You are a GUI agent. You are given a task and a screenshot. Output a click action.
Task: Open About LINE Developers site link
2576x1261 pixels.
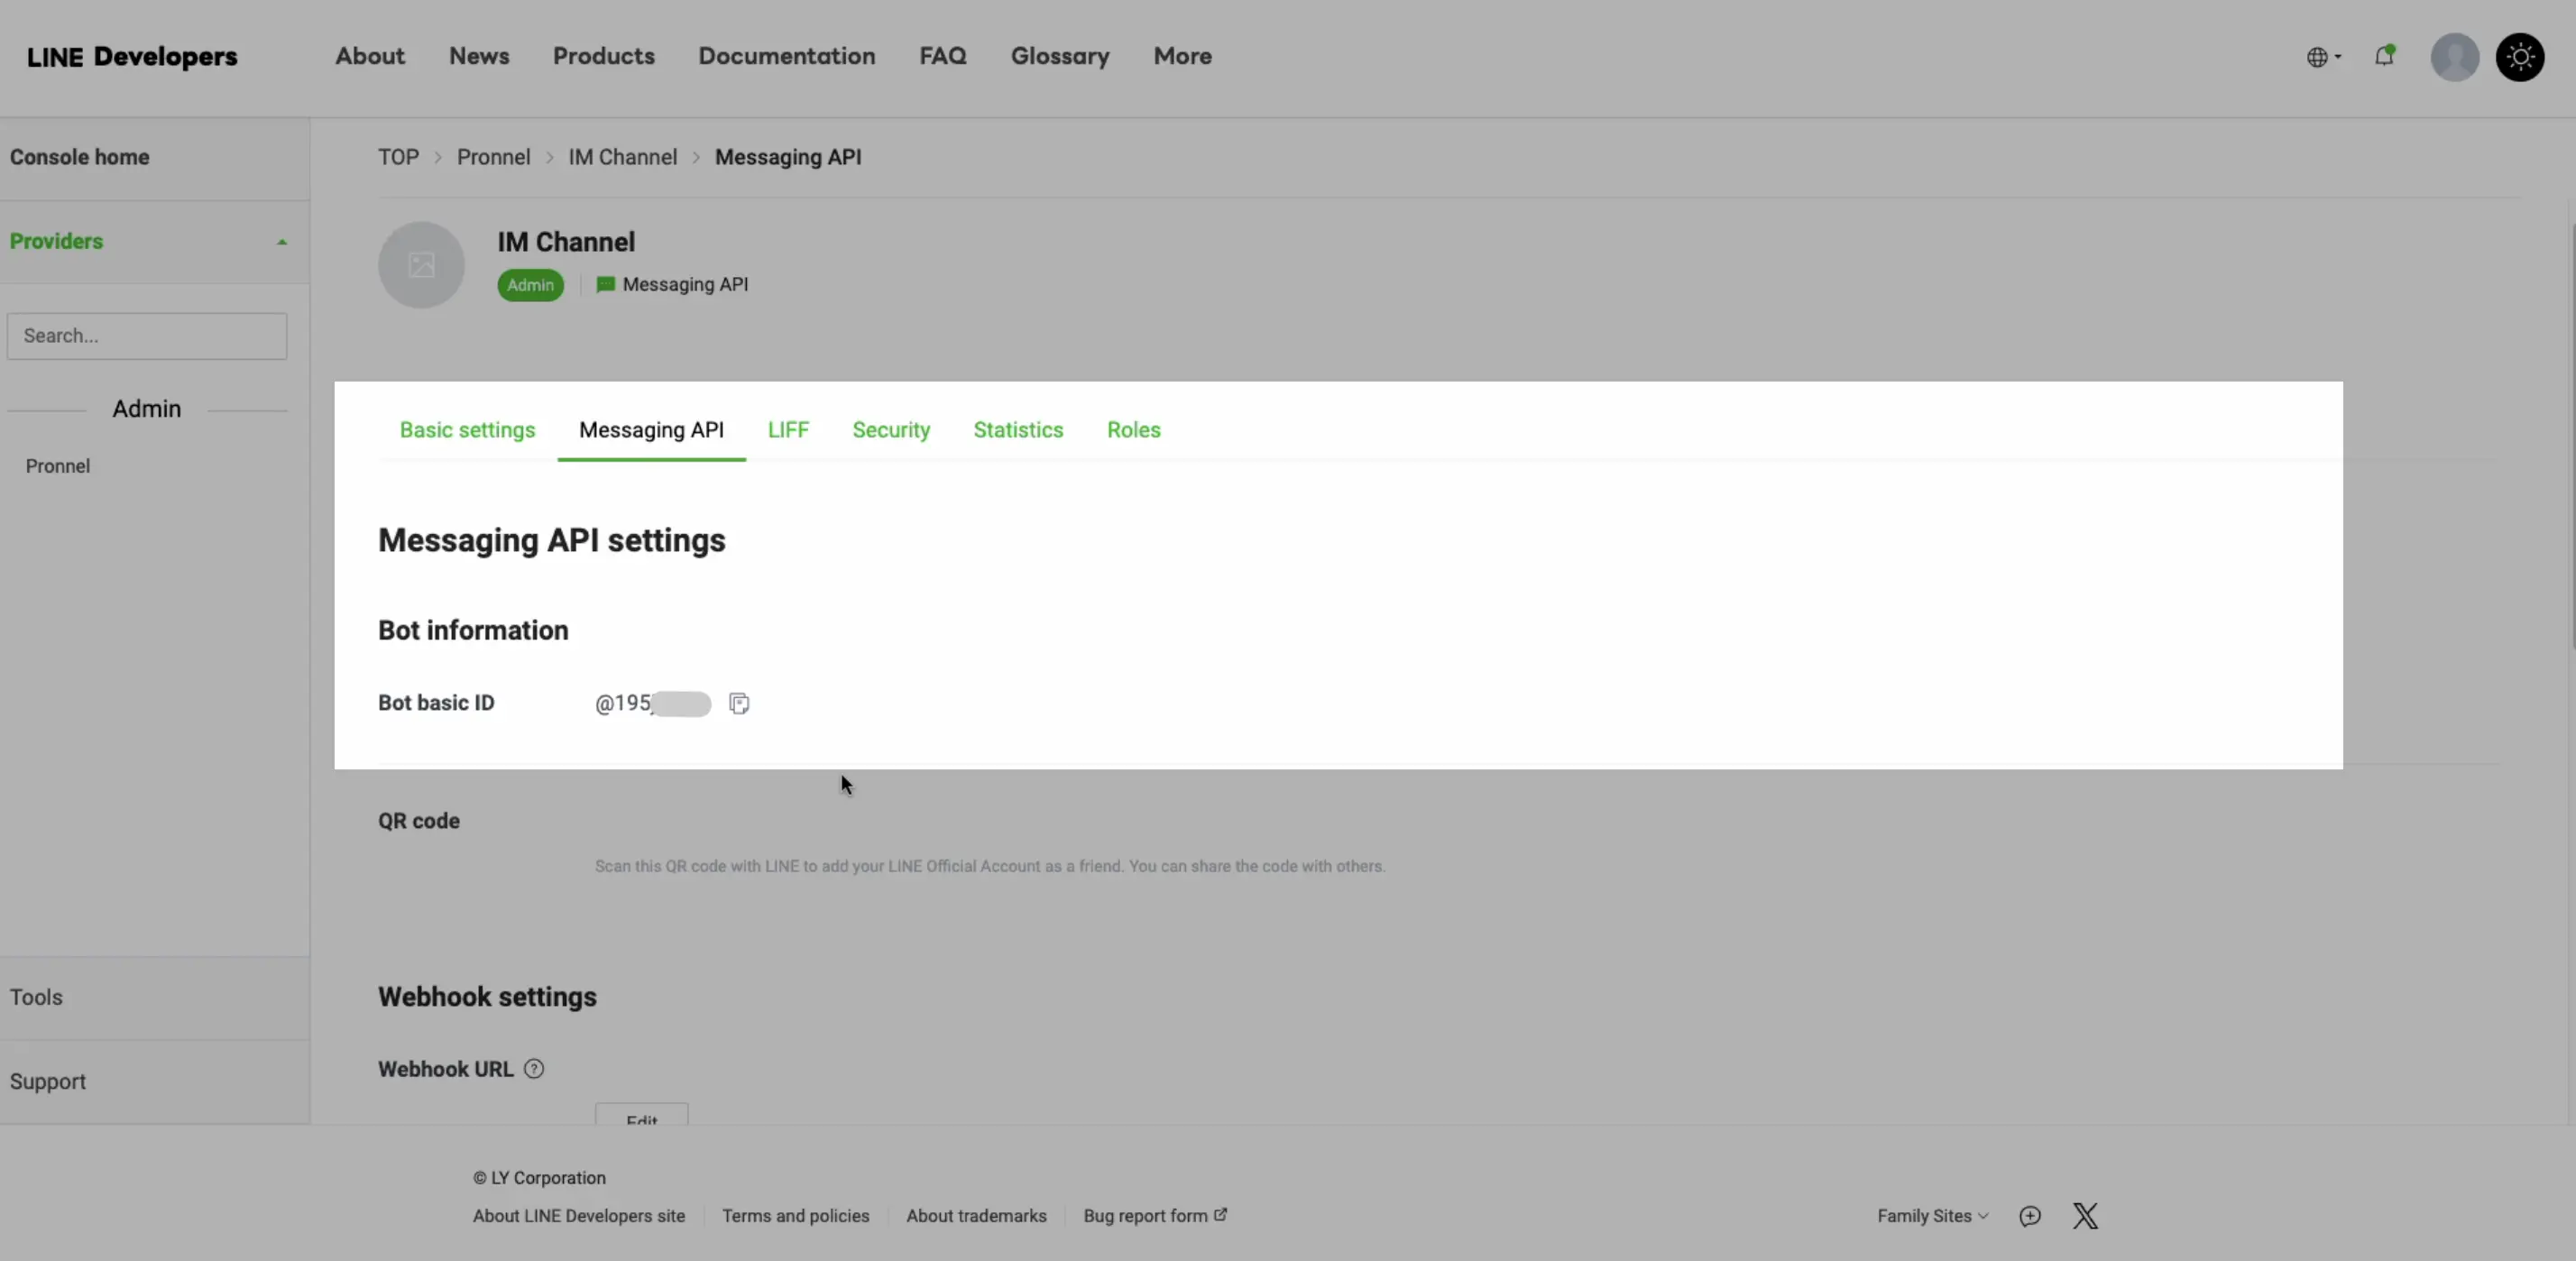point(579,1216)
